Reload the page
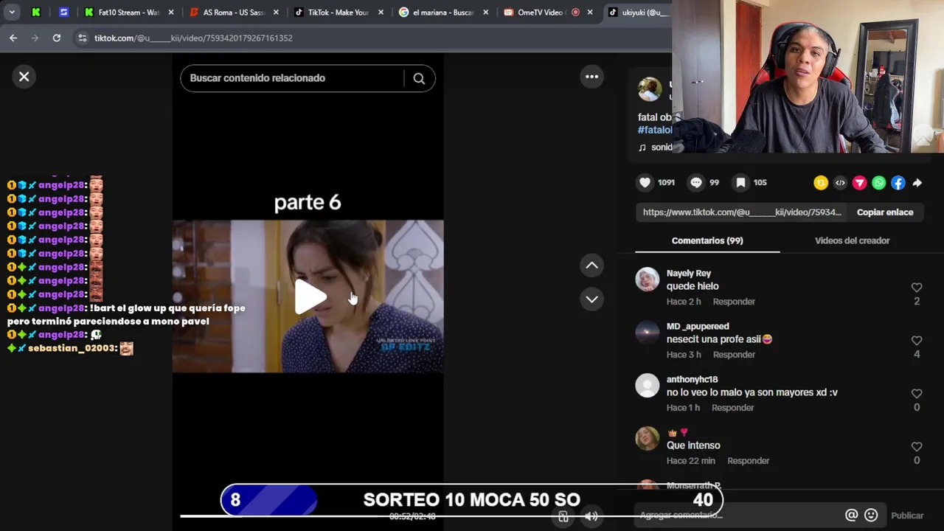The height and width of the screenshot is (531, 944). click(57, 38)
